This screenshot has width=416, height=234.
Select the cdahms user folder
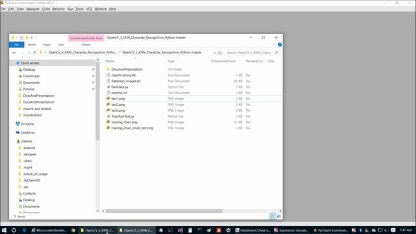click(26, 142)
